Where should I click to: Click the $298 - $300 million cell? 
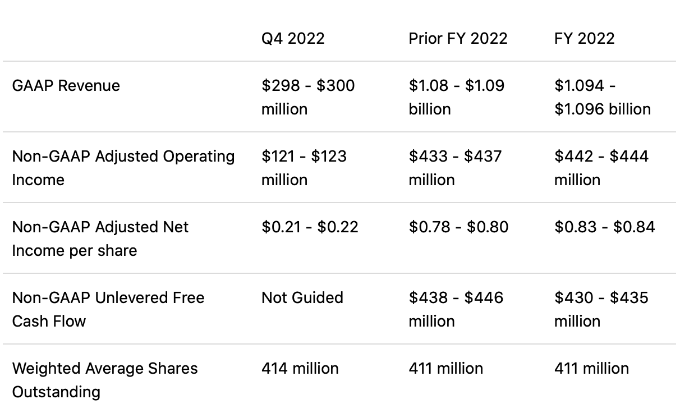tap(307, 97)
